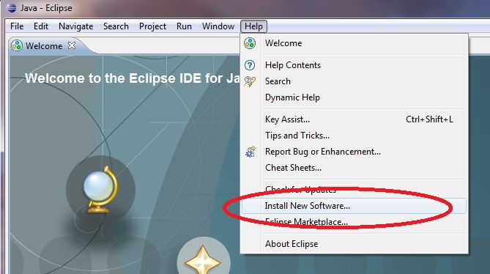The image size is (490, 274).
Task: Choose Search in the Help menu
Action: pos(354,81)
